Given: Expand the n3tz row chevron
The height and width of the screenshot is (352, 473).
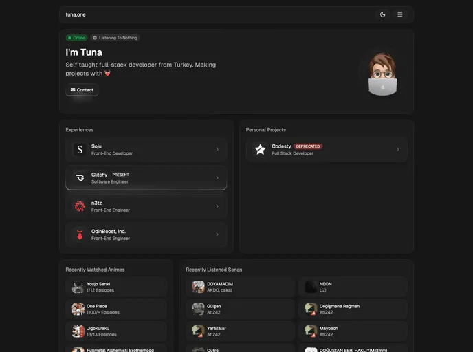Looking at the screenshot, I should [x=217, y=206].
